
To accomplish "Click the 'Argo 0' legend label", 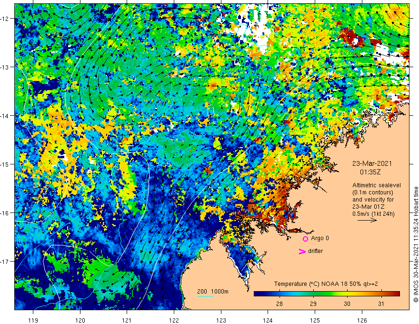I will pos(320,238).
